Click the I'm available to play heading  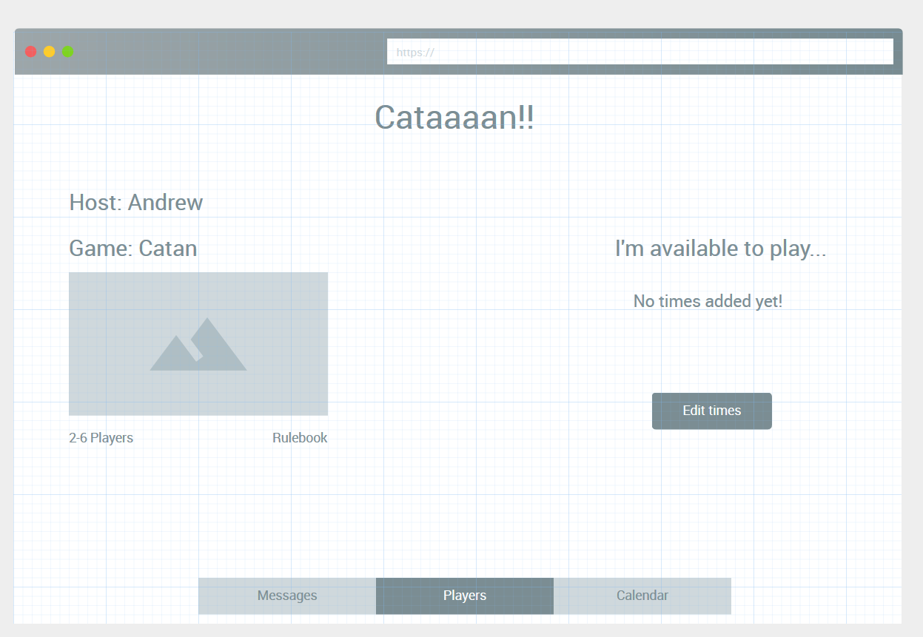pyautogui.click(x=721, y=249)
